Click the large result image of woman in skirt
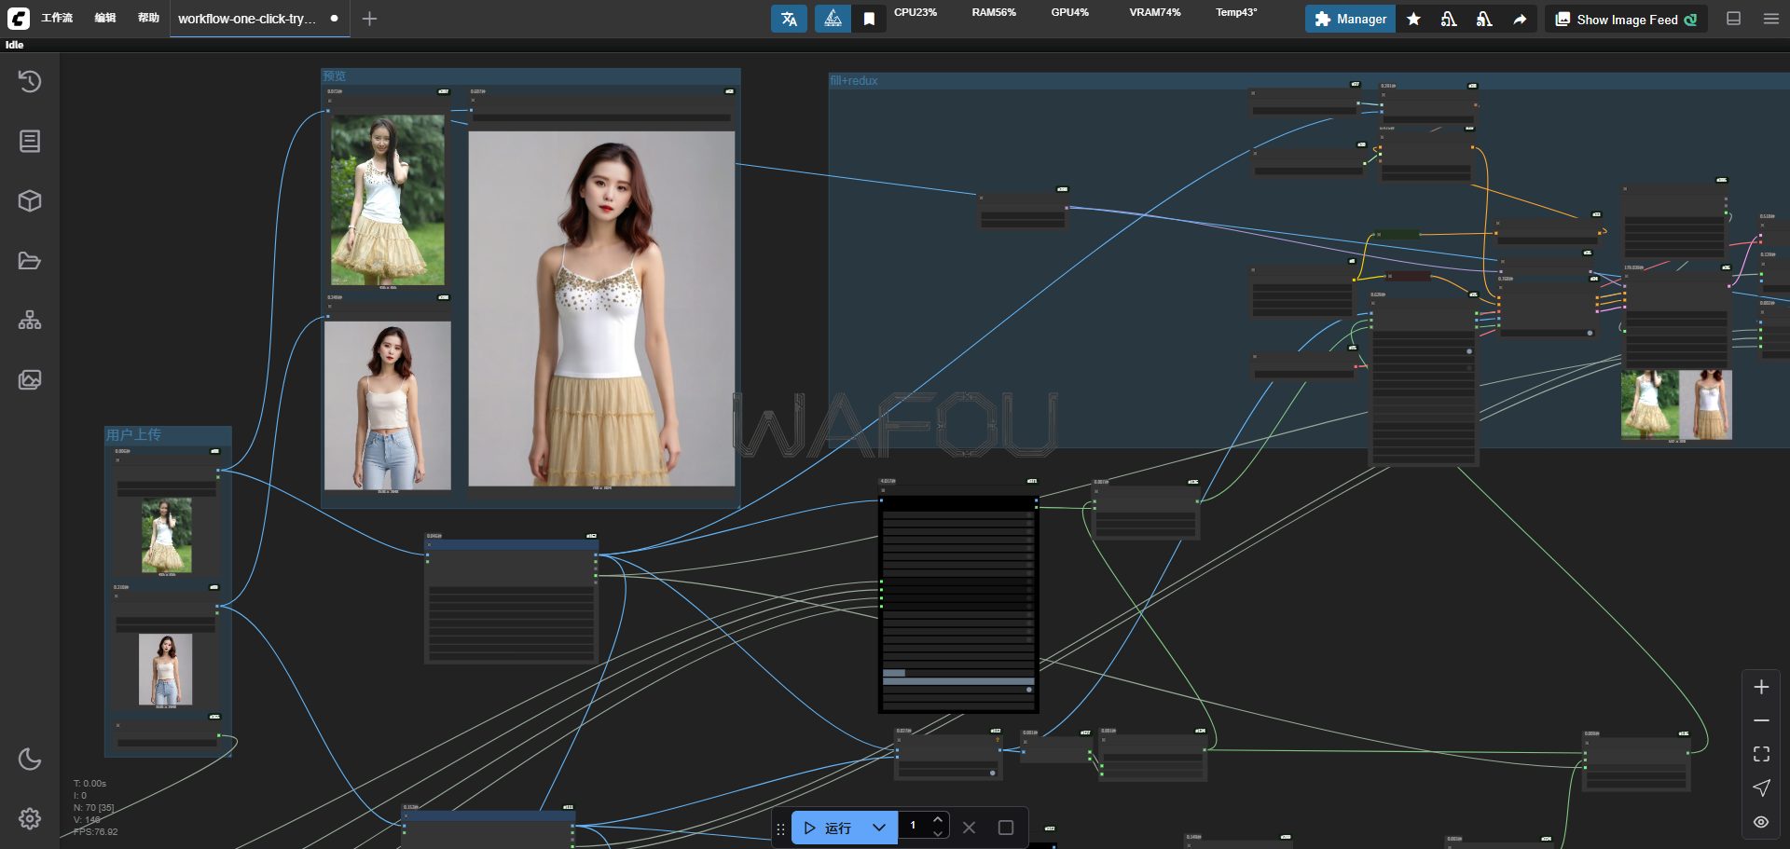 click(601, 308)
